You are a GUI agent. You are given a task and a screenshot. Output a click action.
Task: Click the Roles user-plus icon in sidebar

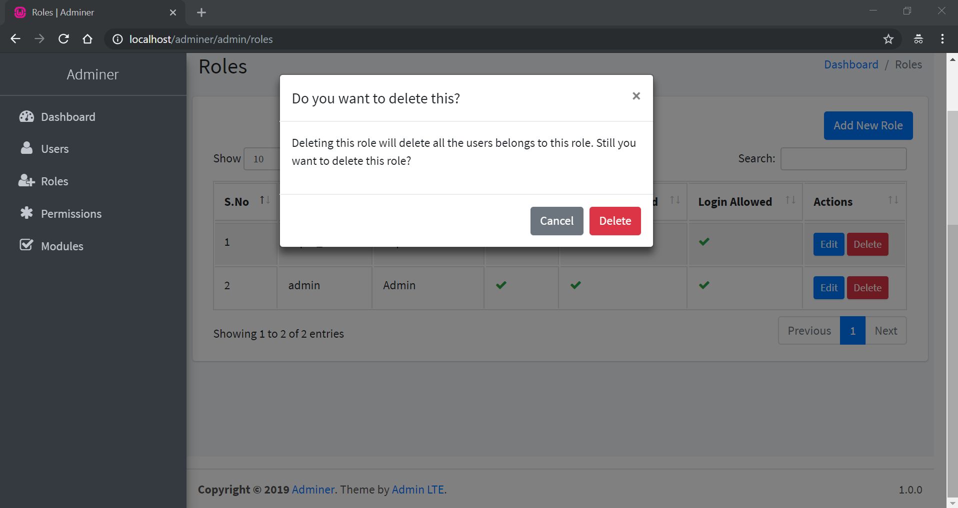26,181
